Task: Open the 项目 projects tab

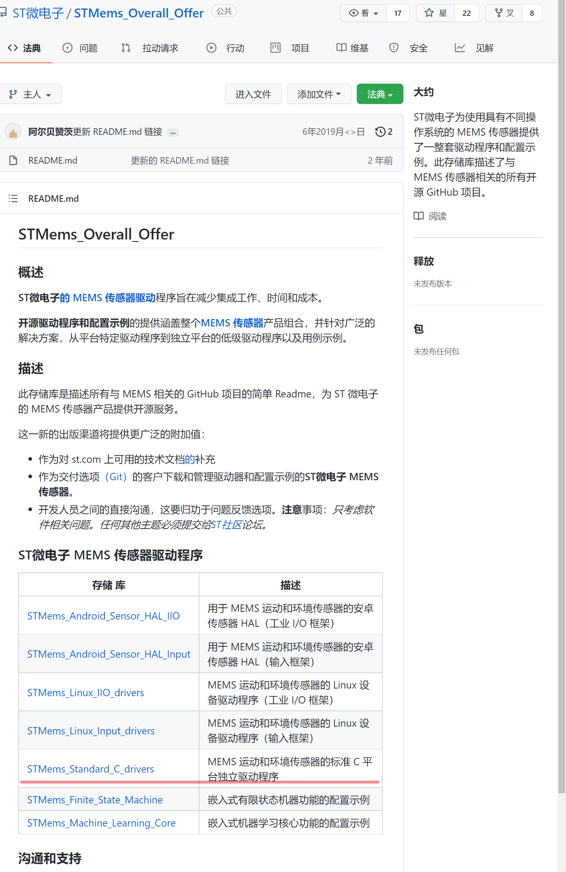Action: point(289,48)
